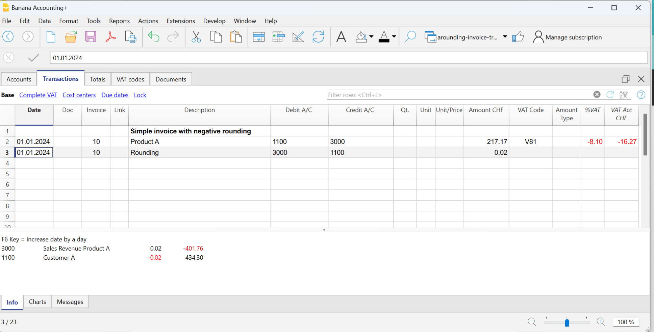Click the filter help question mark icon
The width and height of the screenshot is (654, 332).
(641, 95)
